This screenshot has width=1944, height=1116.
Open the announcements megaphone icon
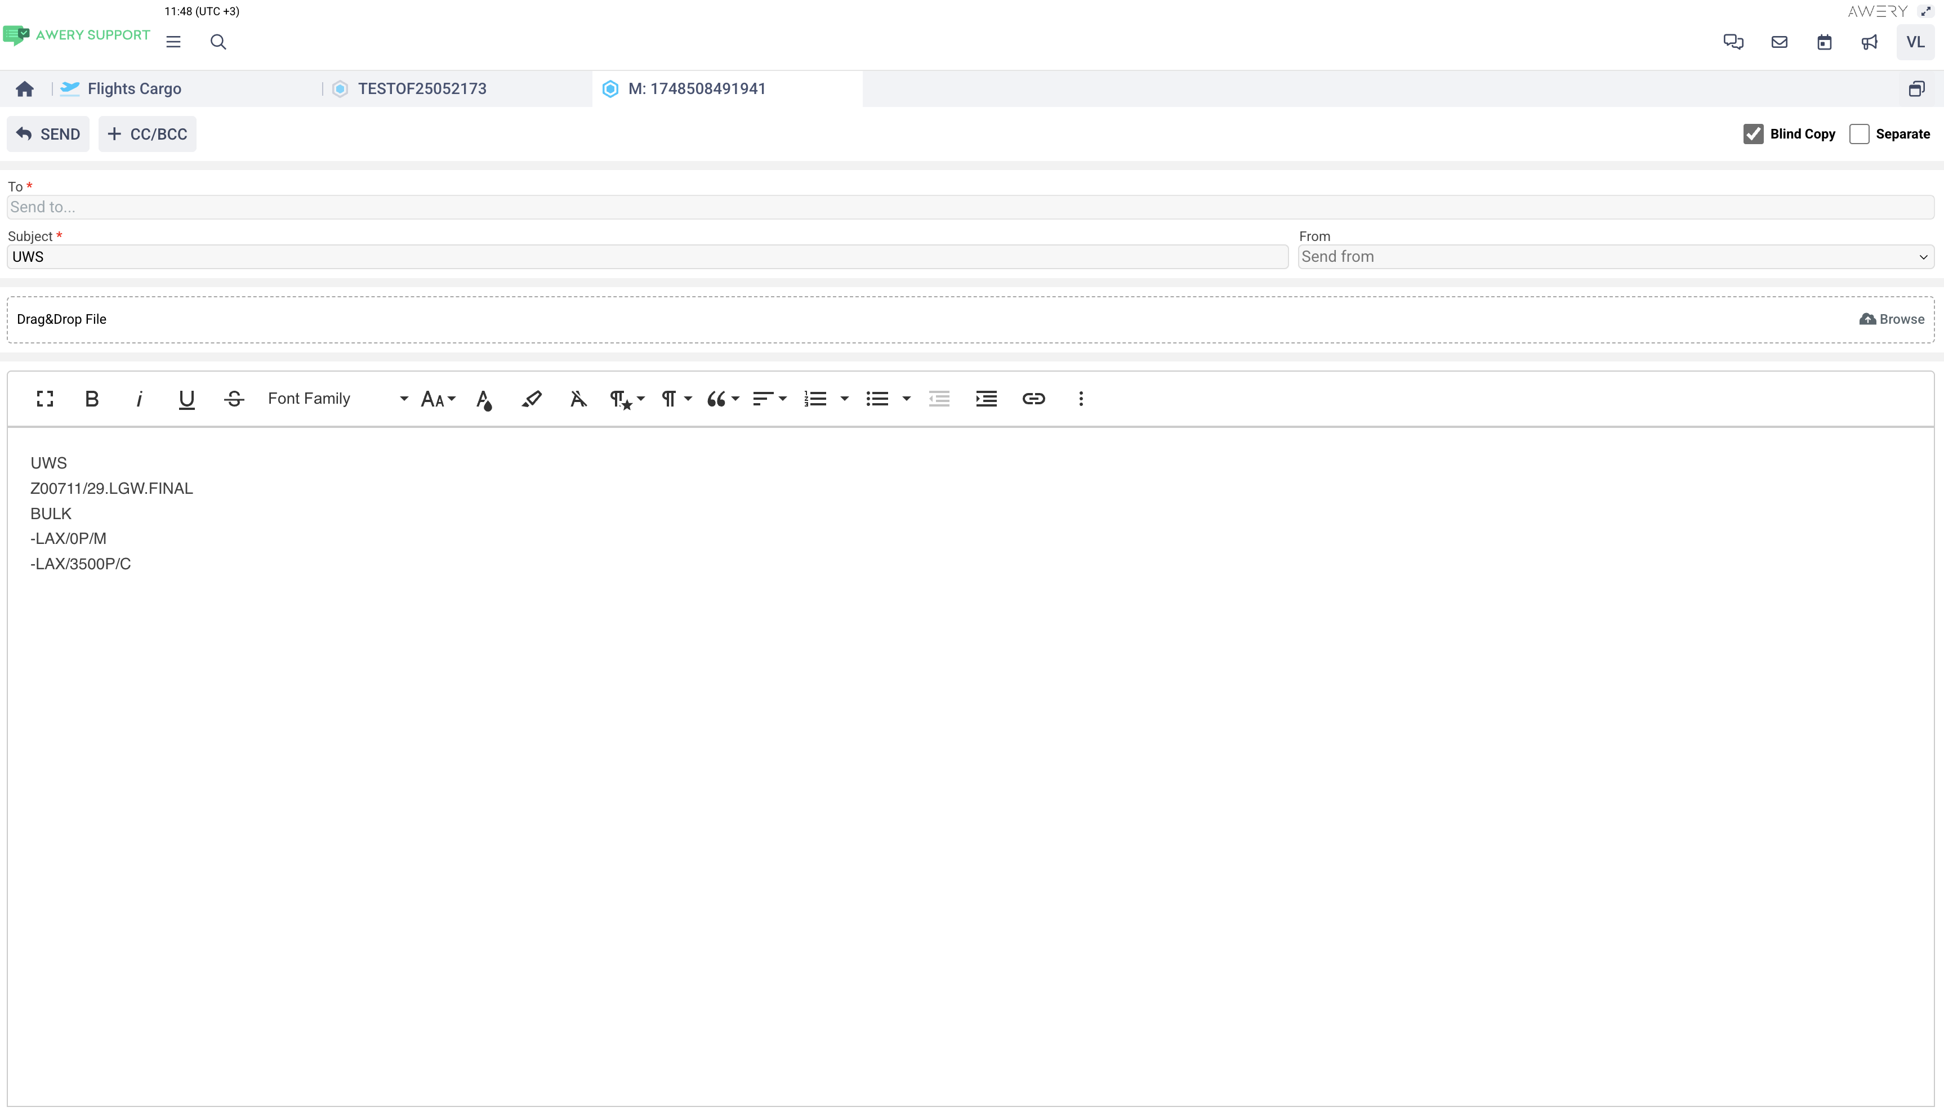tap(1870, 42)
